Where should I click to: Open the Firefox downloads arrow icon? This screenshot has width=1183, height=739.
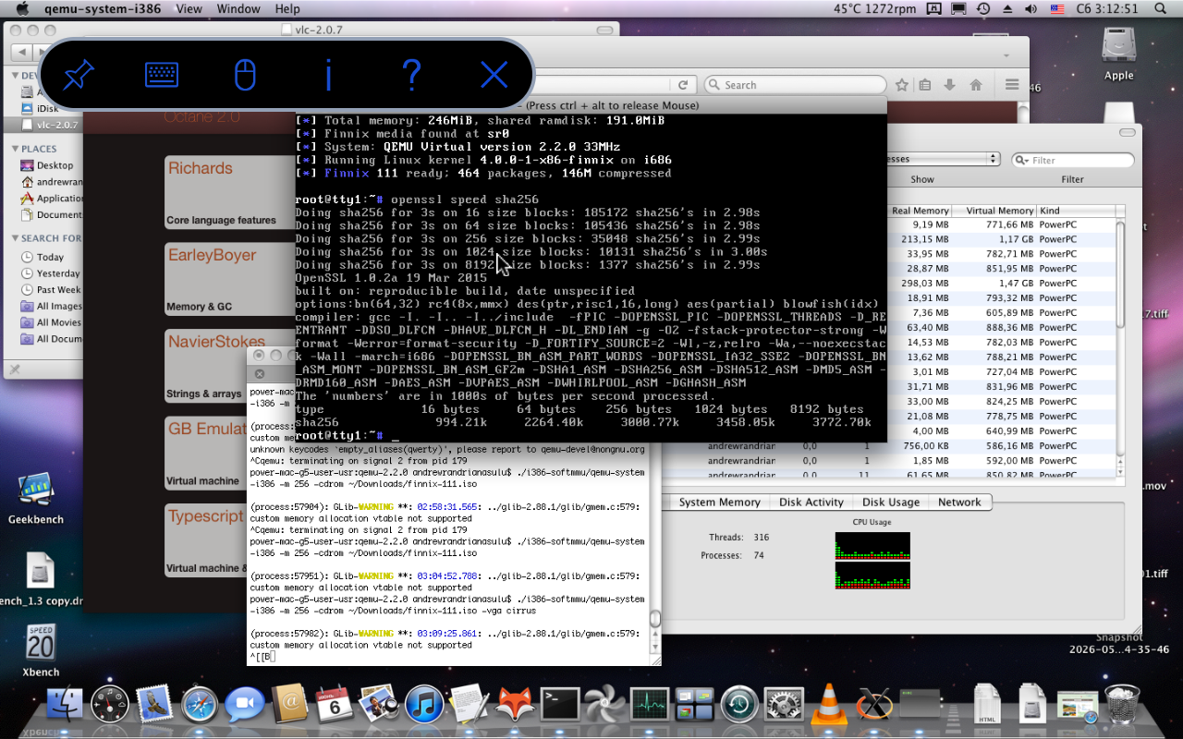950,85
